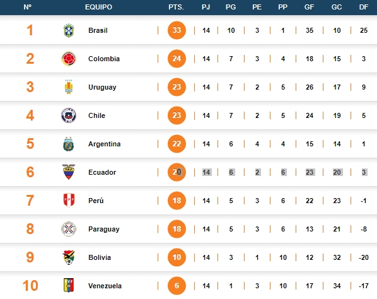Click the GF column header
The width and height of the screenshot is (377, 299).
coord(309,7)
